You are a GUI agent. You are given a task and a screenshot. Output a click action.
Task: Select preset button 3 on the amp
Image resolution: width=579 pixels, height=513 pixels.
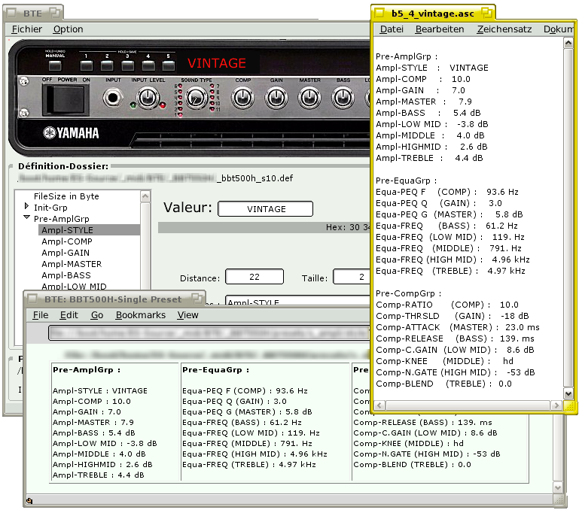128,65
